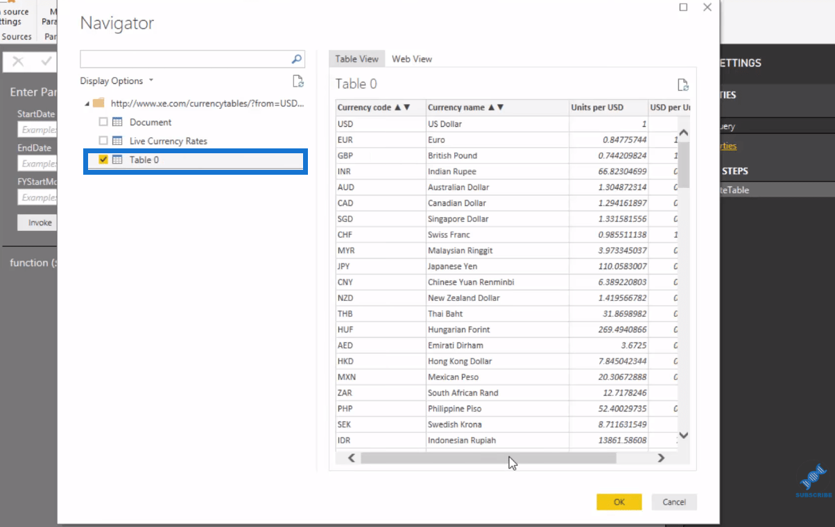Select the Live Currency Rates tree item
Image resolution: width=835 pixels, height=527 pixels.
tap(169, 141)
